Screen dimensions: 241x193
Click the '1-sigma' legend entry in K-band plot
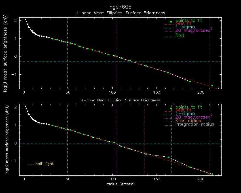[185, 113]
